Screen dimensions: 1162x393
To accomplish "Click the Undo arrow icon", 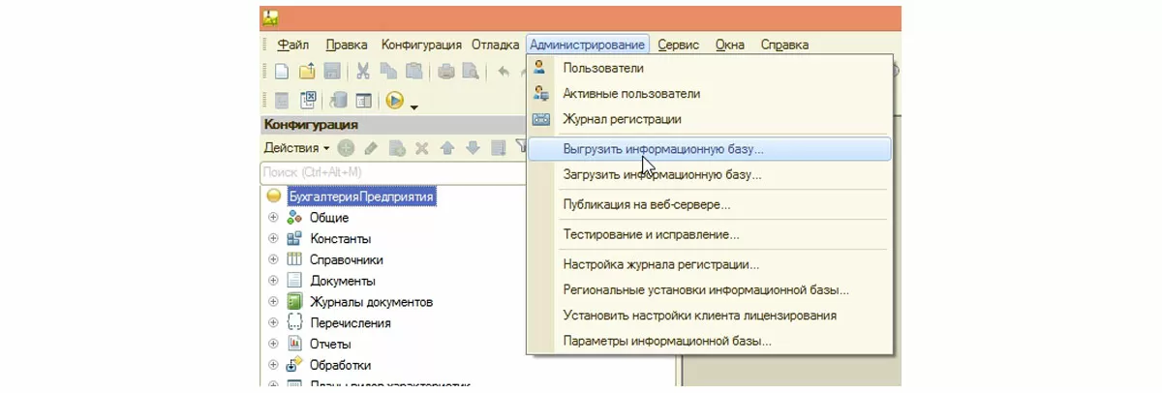I will [x=504, y=72].
